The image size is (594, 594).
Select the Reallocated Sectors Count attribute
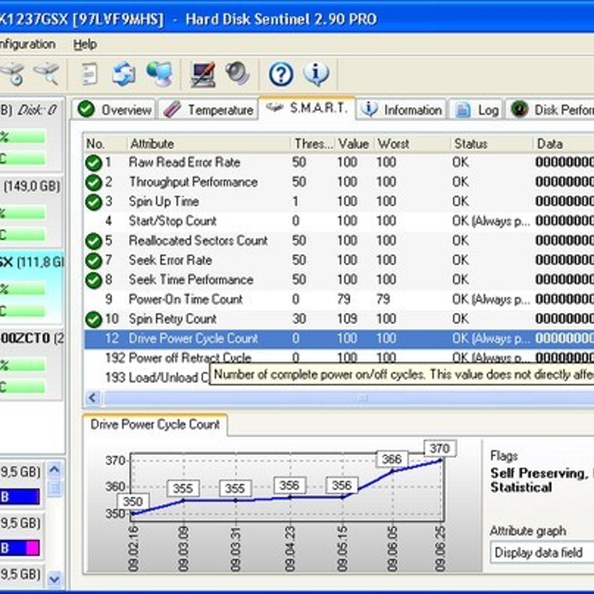click(x=198, y=241)
